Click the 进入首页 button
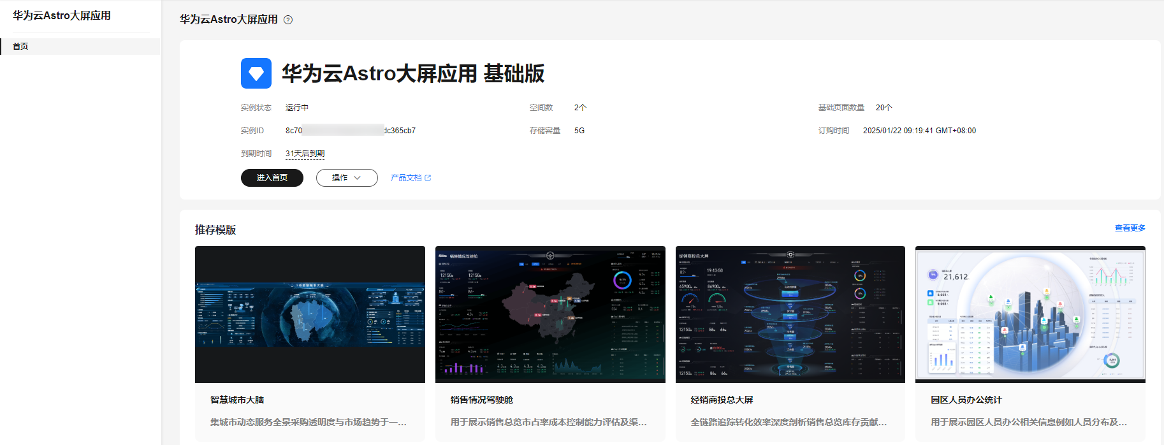Screen dimensions: 1164x445 (x=272, y=178)
